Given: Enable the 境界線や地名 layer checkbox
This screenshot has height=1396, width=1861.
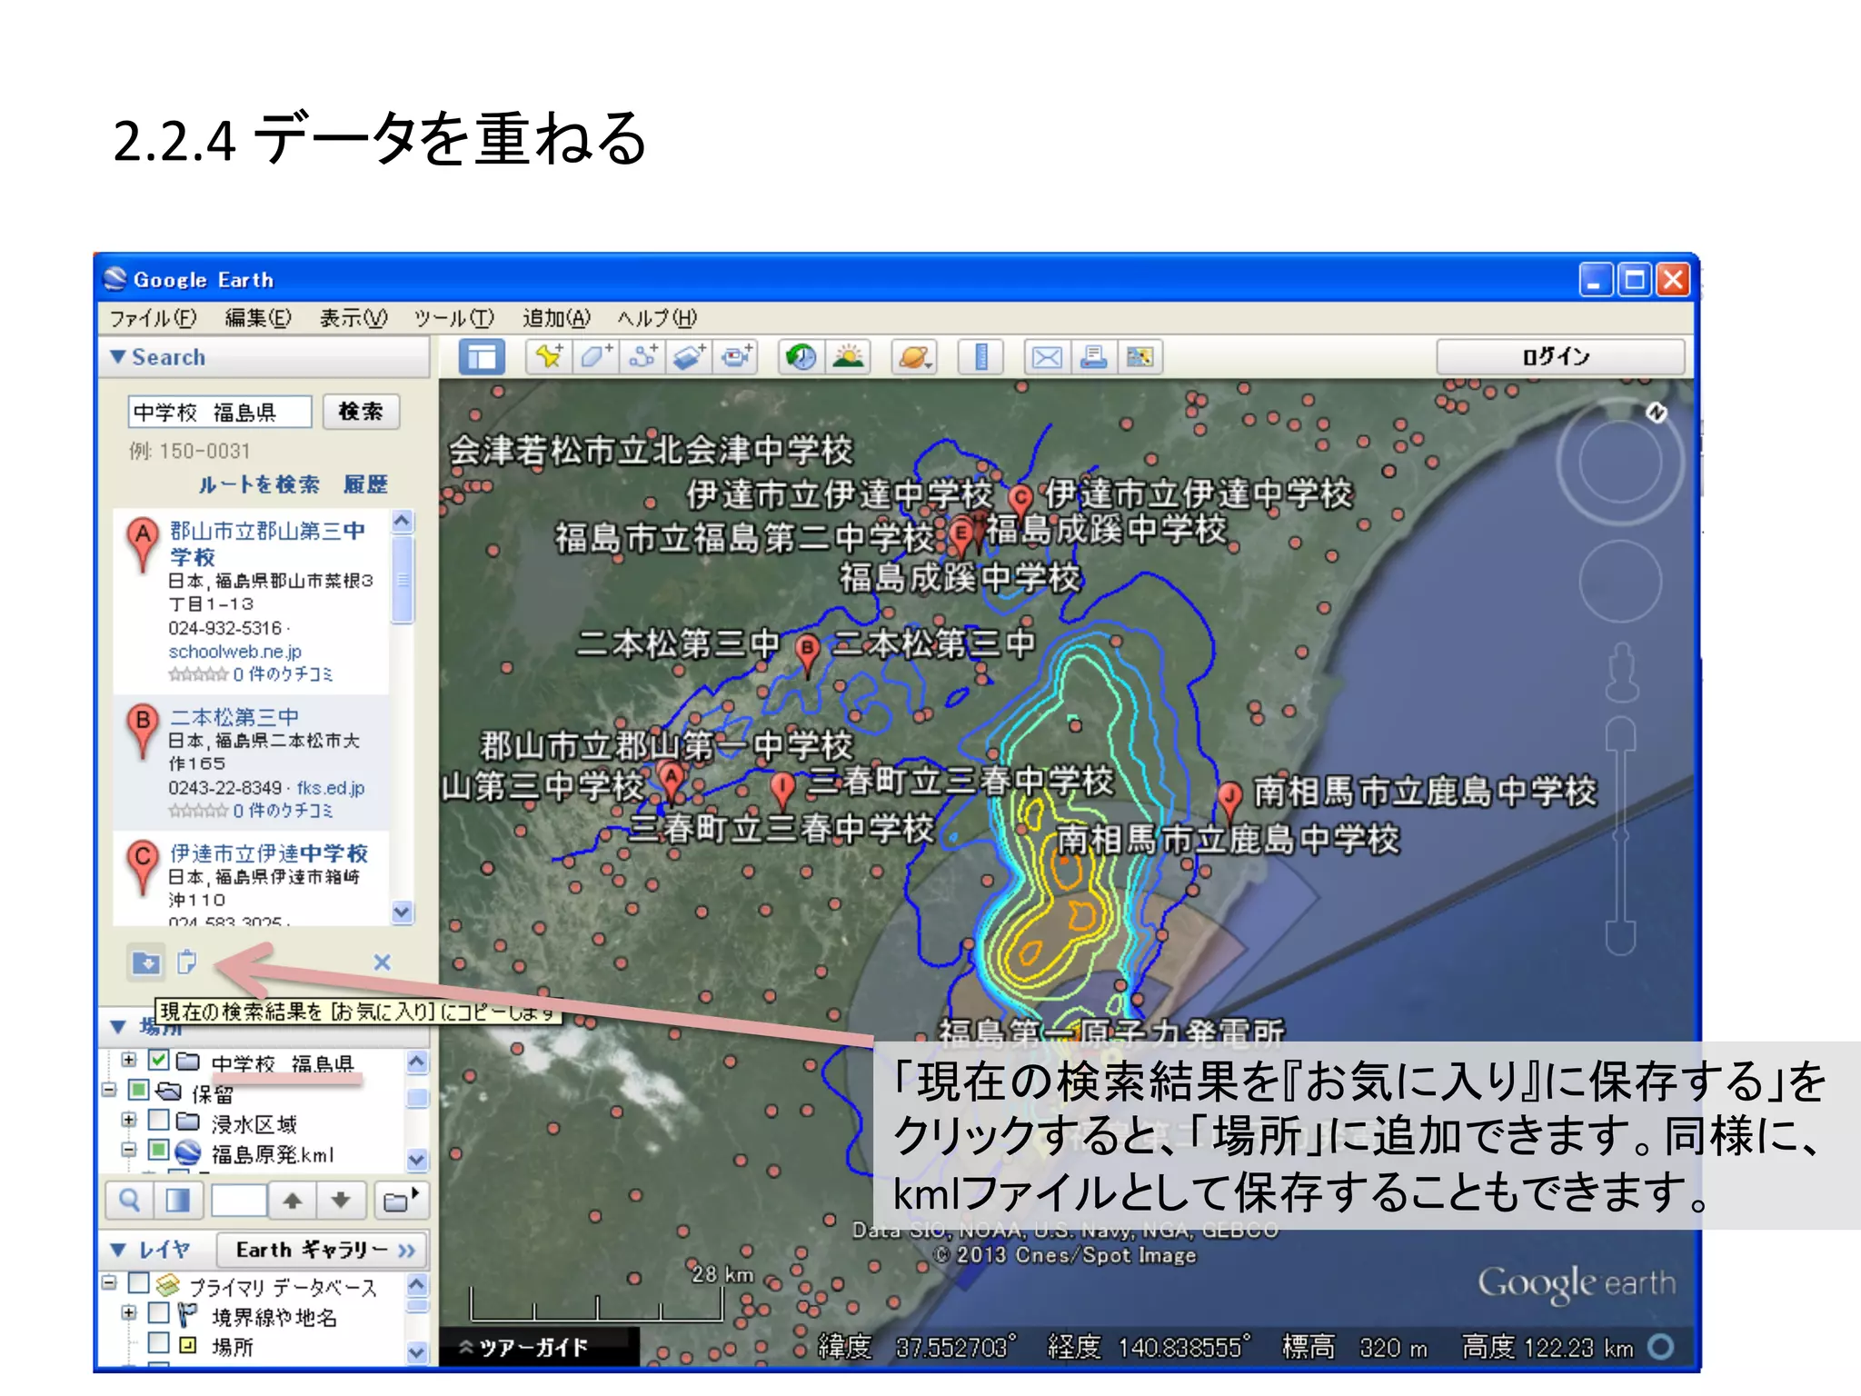Looking at the screenshot, I should point(158,1313).
